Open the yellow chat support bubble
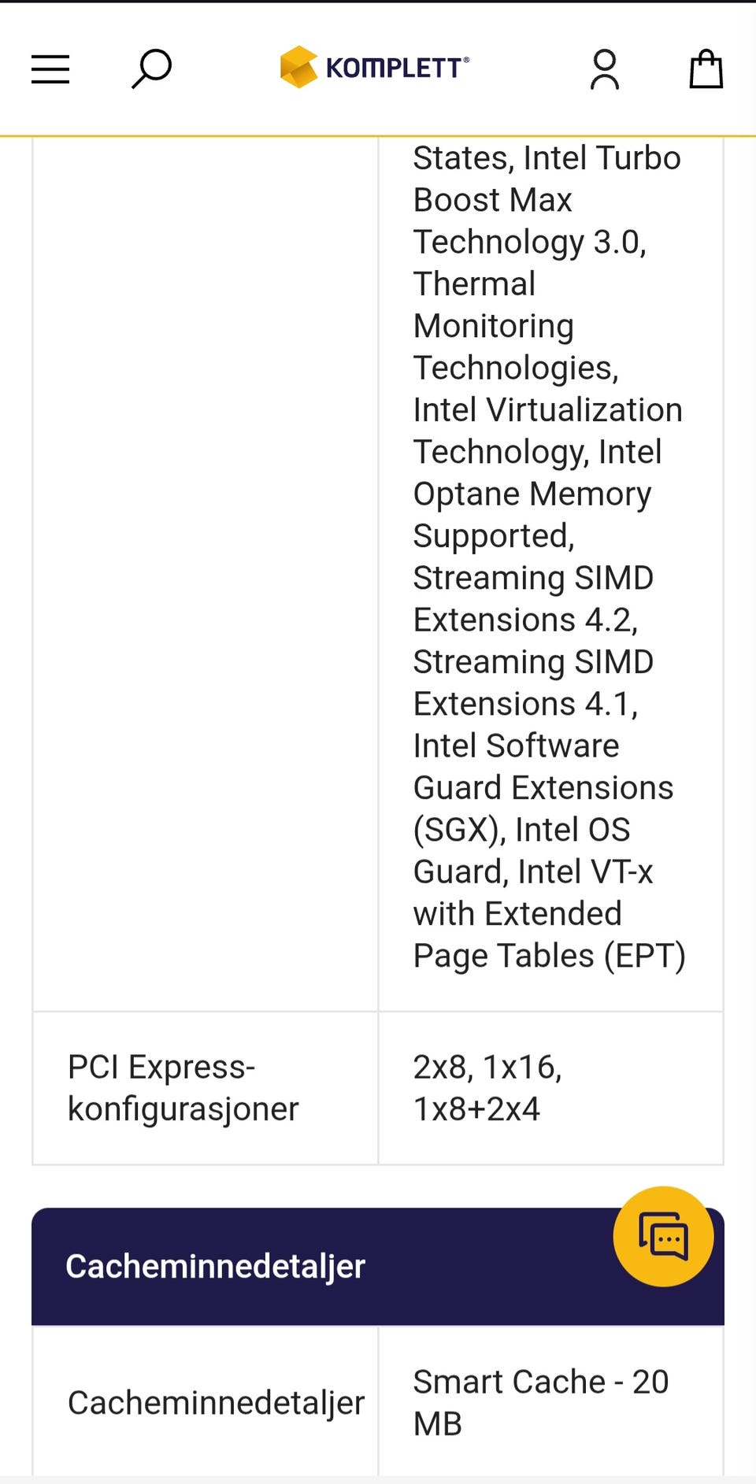The width and height of the screenshot is (756, 1484). 663,1236
